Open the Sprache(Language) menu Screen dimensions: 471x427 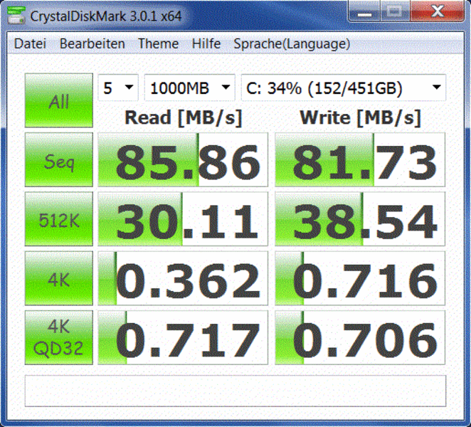[x=292, y=44]
